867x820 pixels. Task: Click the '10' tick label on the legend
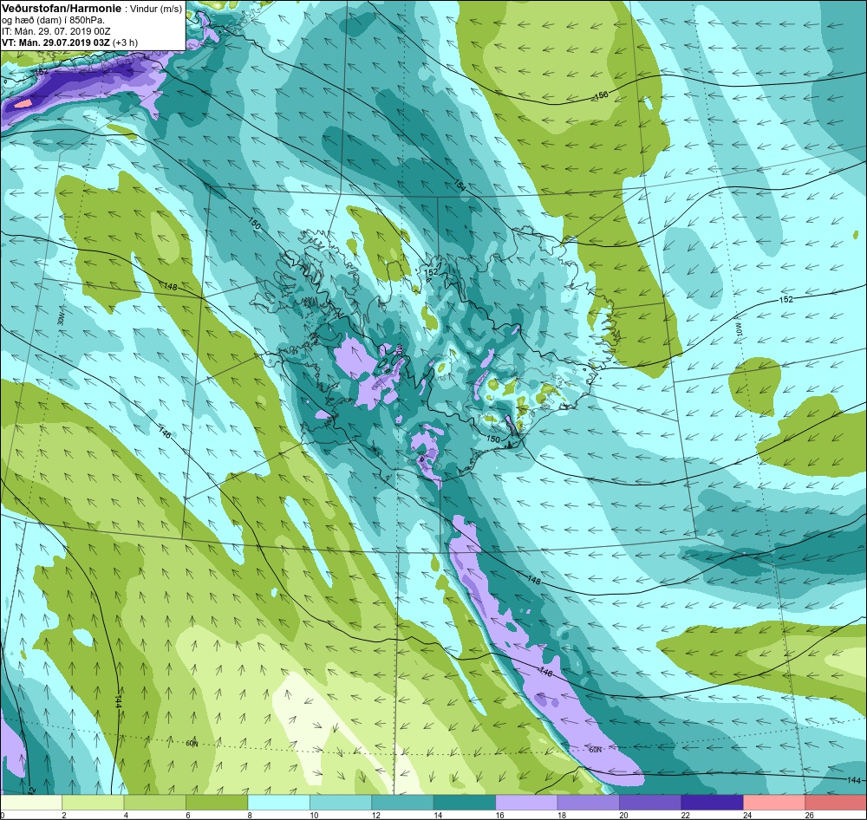point(314,815)
